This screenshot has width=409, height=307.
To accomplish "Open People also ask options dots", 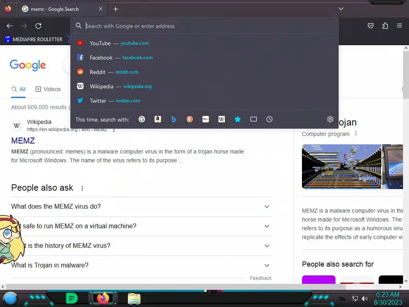I will (82, 188).
